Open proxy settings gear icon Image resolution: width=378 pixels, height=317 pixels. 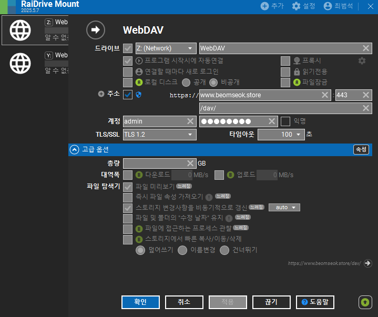click(x=362, y=60)
